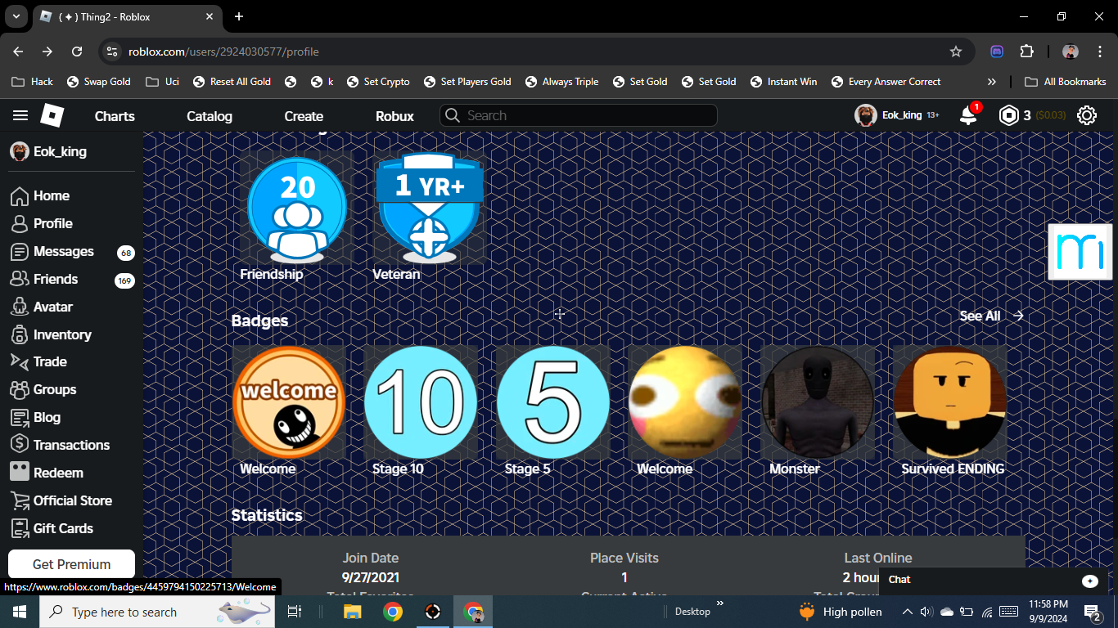Open the Chrome extensions puzzle icon
The height and width of the screenshot is (628, 1118).
pyautogui.click(x=1026, y=52)
